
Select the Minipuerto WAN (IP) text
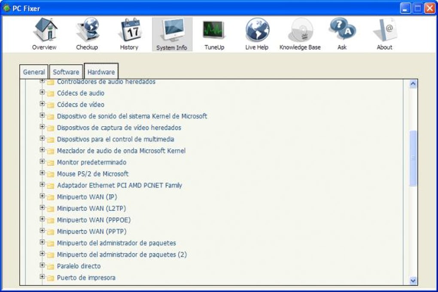(x=87, y=197)
